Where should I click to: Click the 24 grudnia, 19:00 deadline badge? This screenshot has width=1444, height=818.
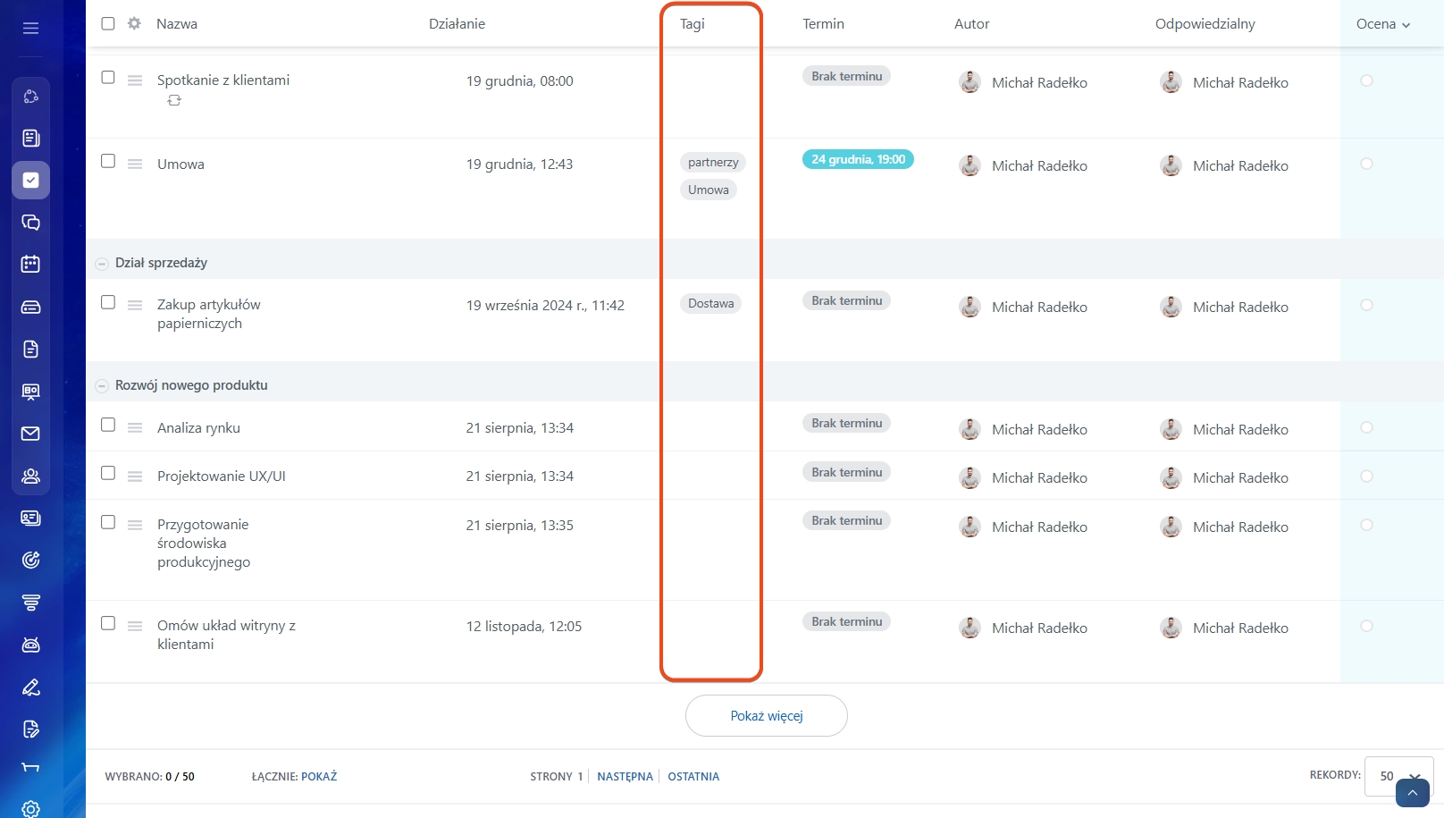[x=858, y=160]
